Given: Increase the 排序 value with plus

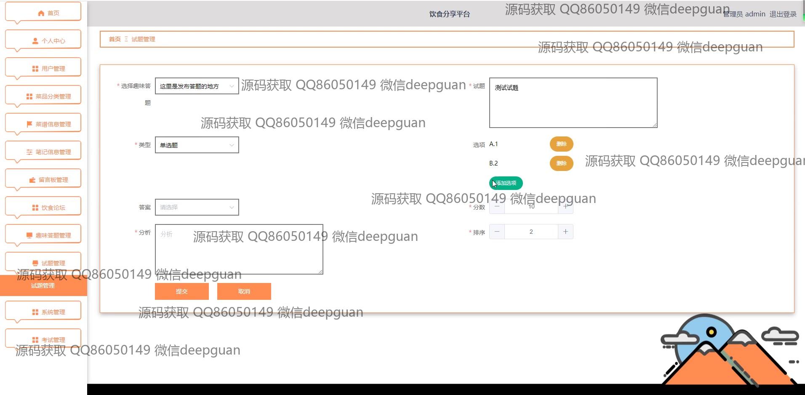Looking at the screenshot, I should click(565, 232).
